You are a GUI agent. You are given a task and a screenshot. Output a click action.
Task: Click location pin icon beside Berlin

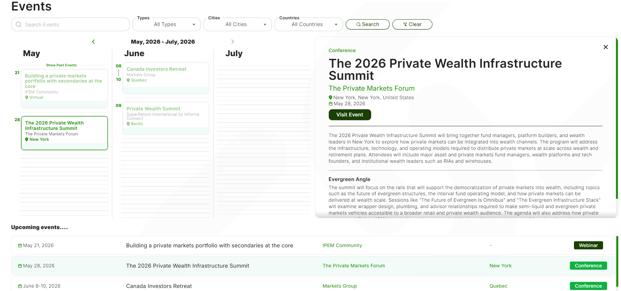[128, 124]
